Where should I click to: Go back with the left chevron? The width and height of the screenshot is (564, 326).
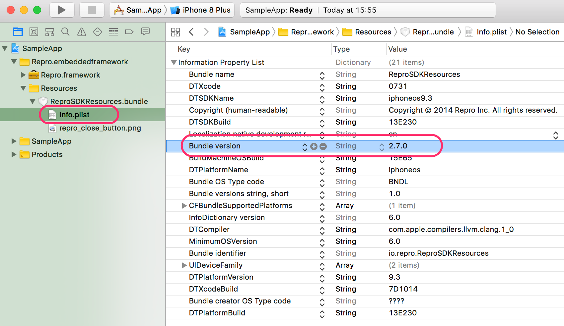tap(191, 32)
